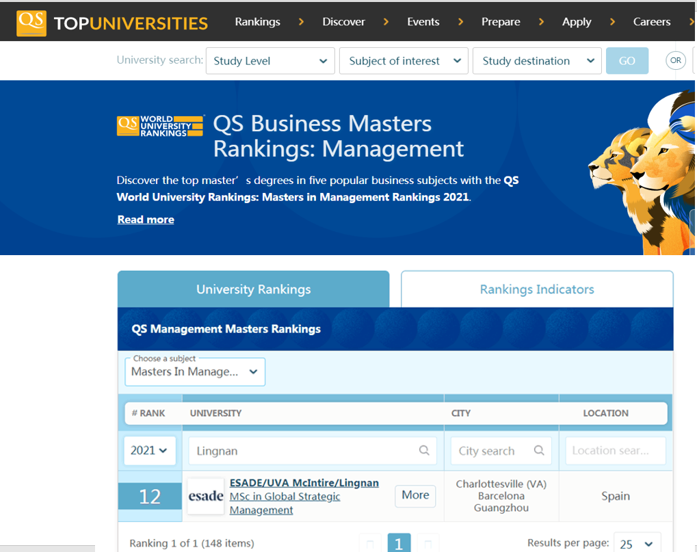Click the arrow next to Events menu
The height and width of the screenshot is (552, 697).
click(x=460, y=22)
